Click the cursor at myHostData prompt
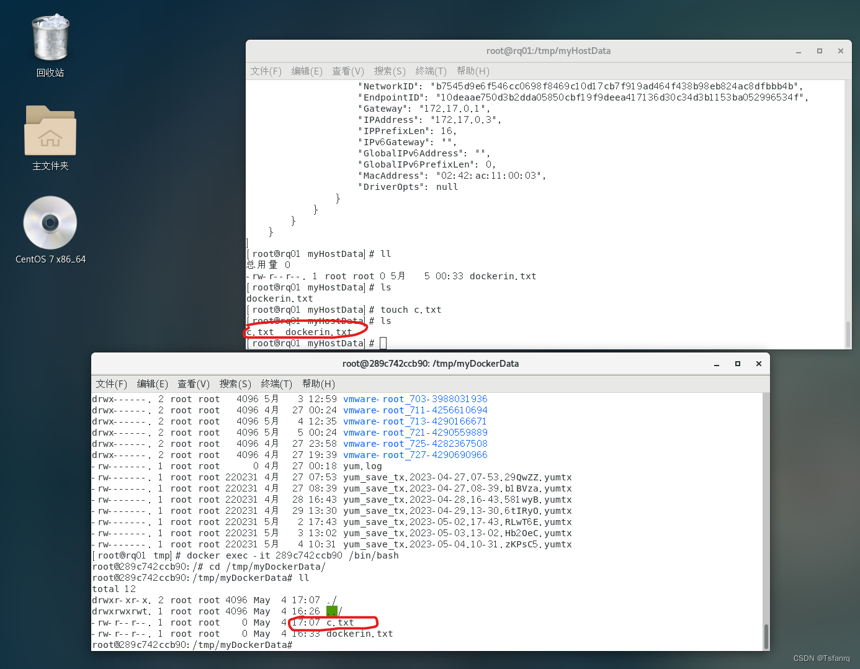The image size is (860, 669). click(383, 343)
